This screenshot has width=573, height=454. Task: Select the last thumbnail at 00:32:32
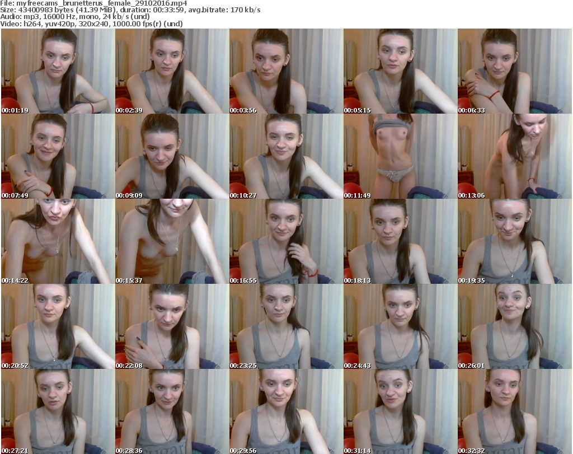[x=514, y=411]
